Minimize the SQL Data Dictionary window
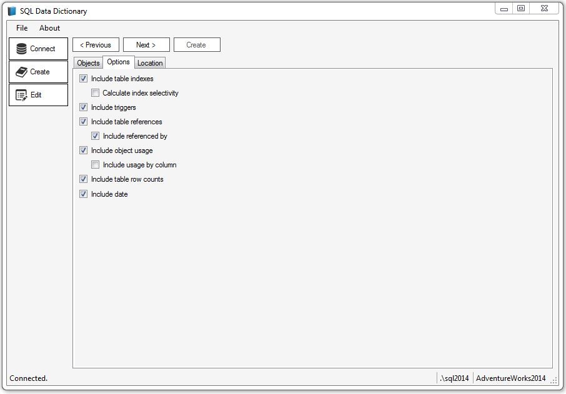566x394 pixels. click(504, 8)
